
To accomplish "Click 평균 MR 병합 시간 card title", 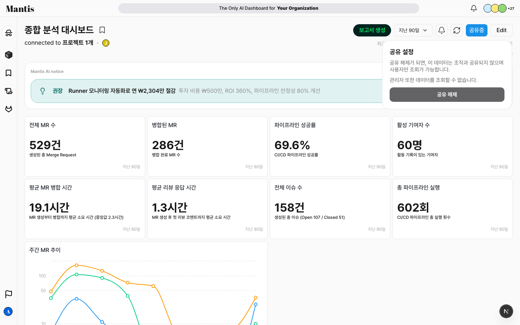I will tap(51, 187).
